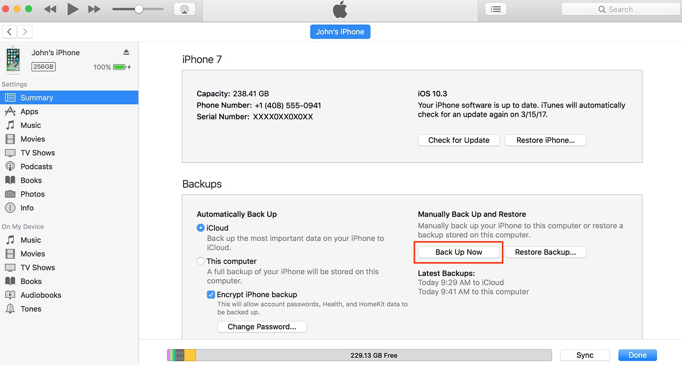Click the Capacity 238.41 GB text
The height and width of the screenshot is (365, 682).
click(233, 94)
